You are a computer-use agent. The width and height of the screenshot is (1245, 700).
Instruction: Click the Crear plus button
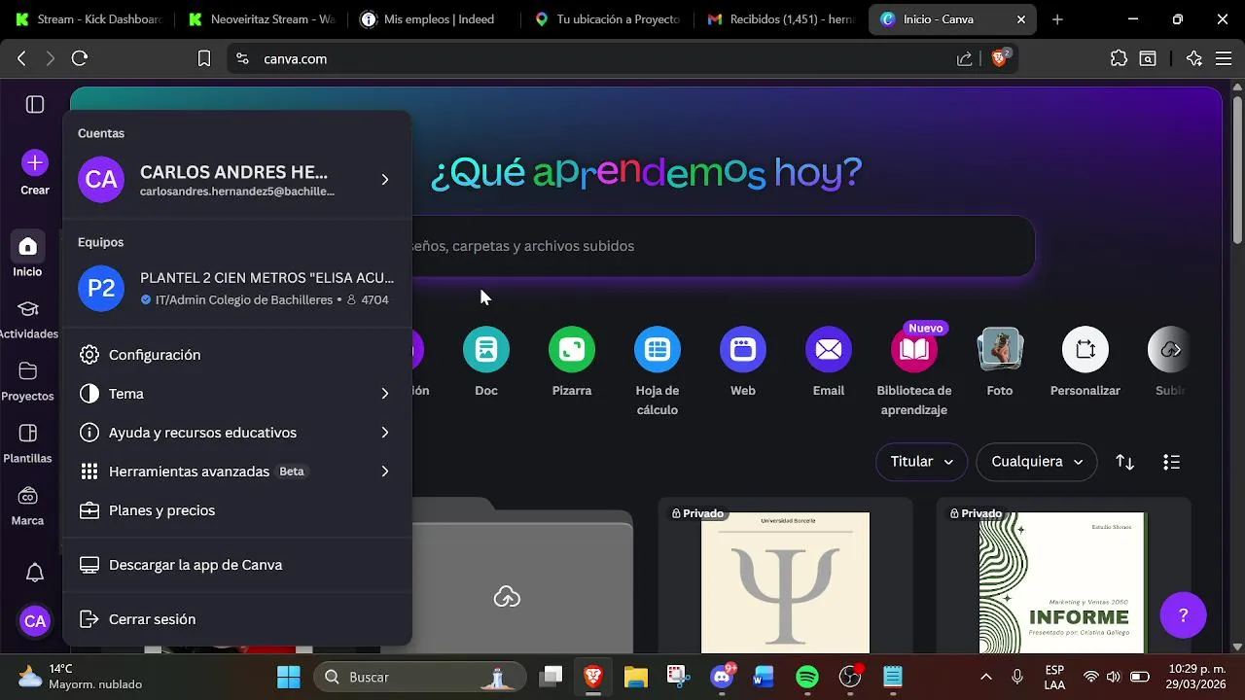point(35,162)
